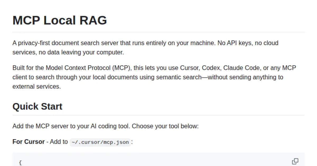Click the MCP Local RAG main heading
Image resolution: width=317 pixels, height=166 pixels.
pyautogui.click(x=60, y=20)
